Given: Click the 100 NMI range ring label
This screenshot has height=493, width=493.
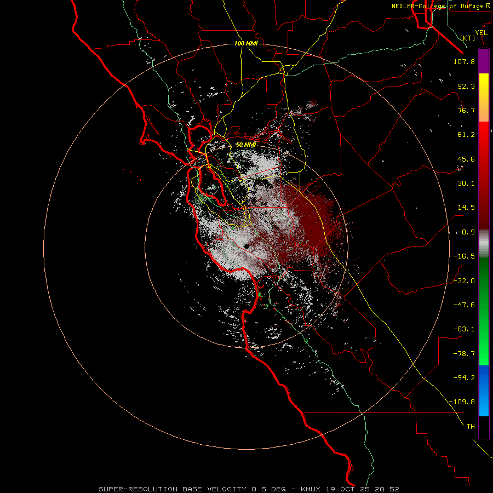Looking at the screenshot, I should click(246, 43).
